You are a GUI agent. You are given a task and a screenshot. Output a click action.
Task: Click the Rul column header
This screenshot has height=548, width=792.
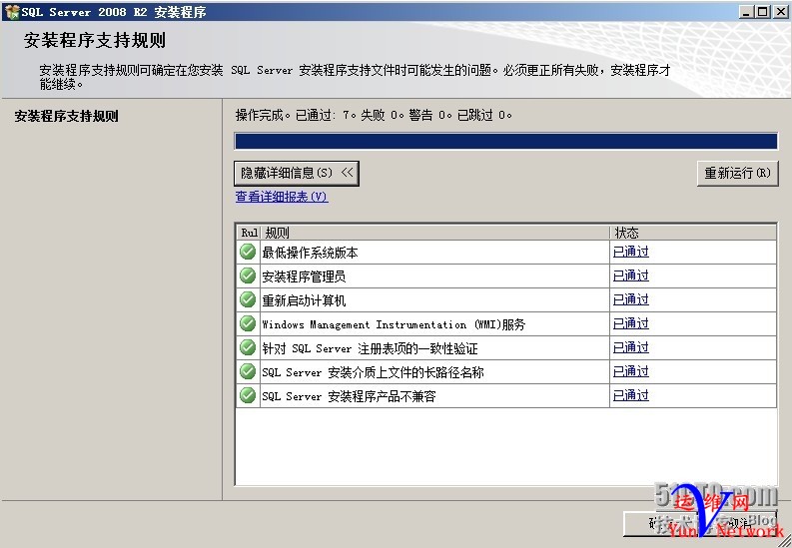click(249, 233)
